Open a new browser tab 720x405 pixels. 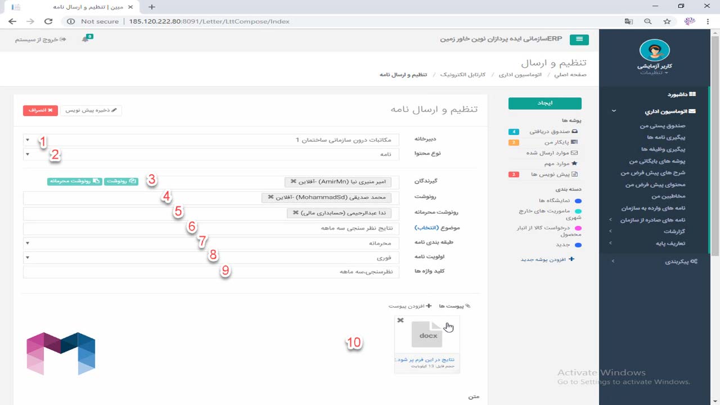click(x=152, y=7)
